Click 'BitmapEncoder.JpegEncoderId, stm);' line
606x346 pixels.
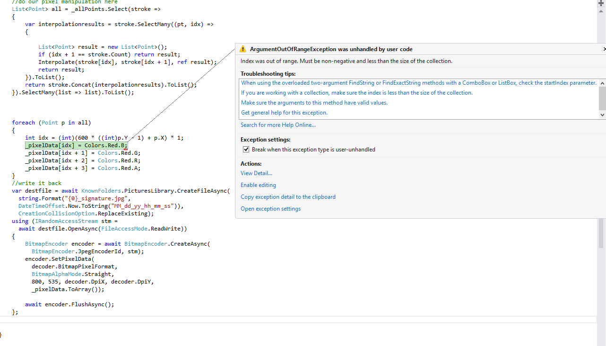coord(87,251)
